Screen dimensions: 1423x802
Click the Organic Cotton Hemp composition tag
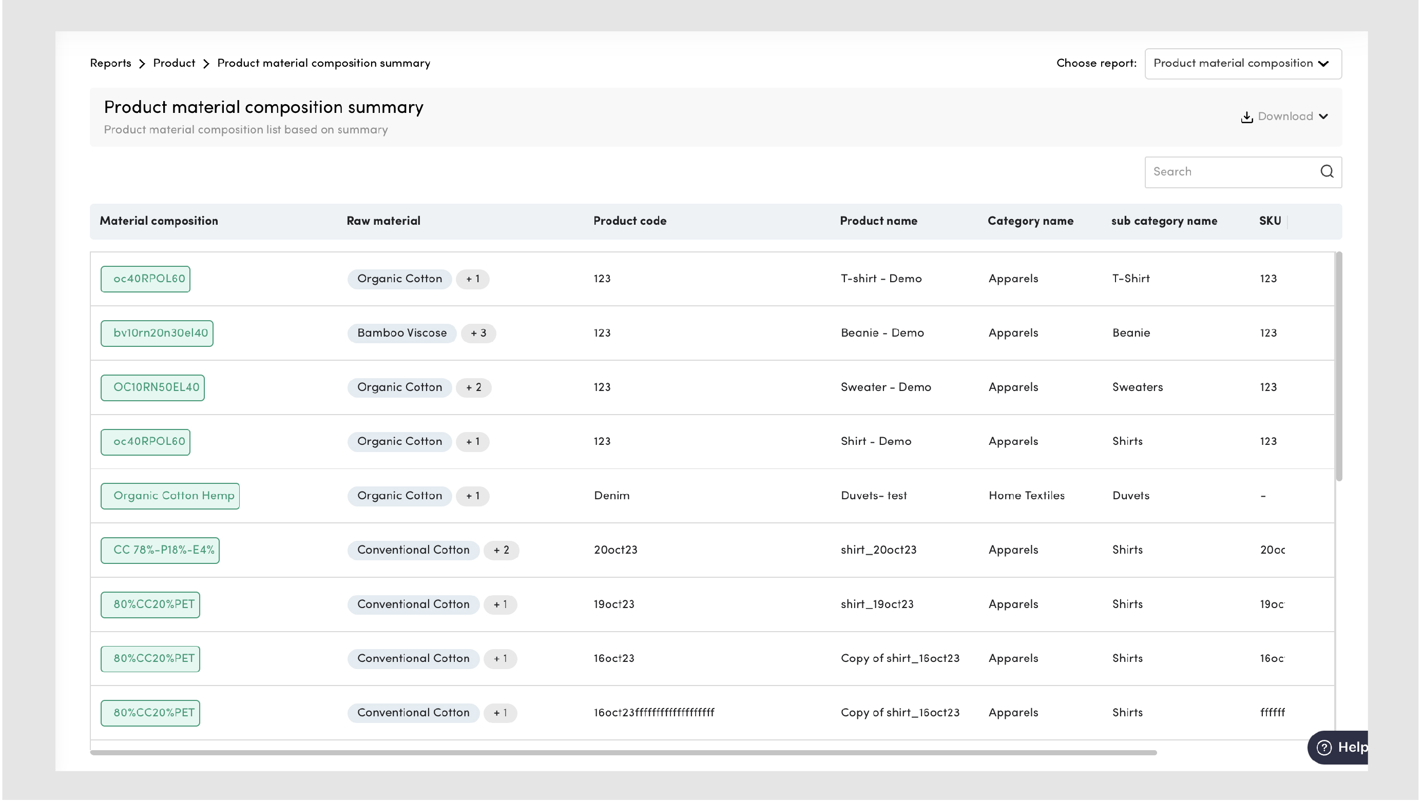pyautogui.click(x=170, y=496)
